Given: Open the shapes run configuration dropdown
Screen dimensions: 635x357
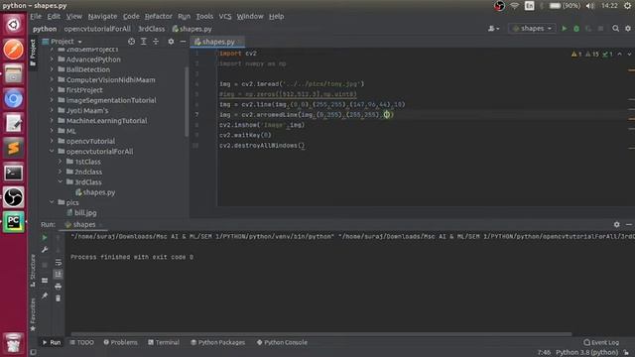Looking at the screenshot, I should 532,29.
